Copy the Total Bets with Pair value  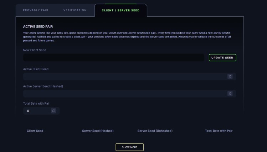(53, 111)
